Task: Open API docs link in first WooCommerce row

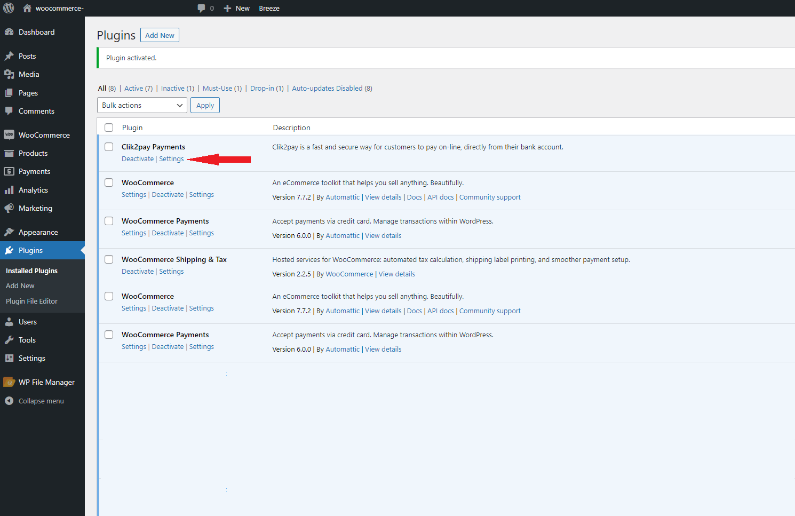Action: [x=441, y=197]
